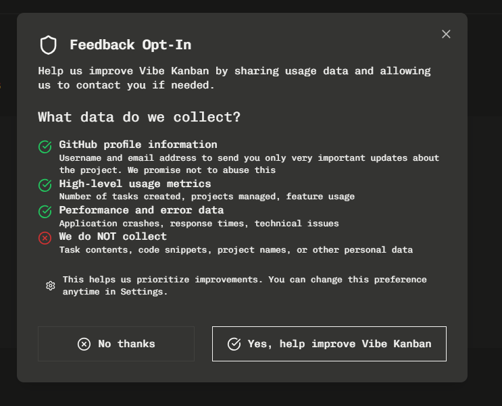The image size is (502, 406).
Task: Close the Feedback Opt-In dialog
Action: point(446,34)
